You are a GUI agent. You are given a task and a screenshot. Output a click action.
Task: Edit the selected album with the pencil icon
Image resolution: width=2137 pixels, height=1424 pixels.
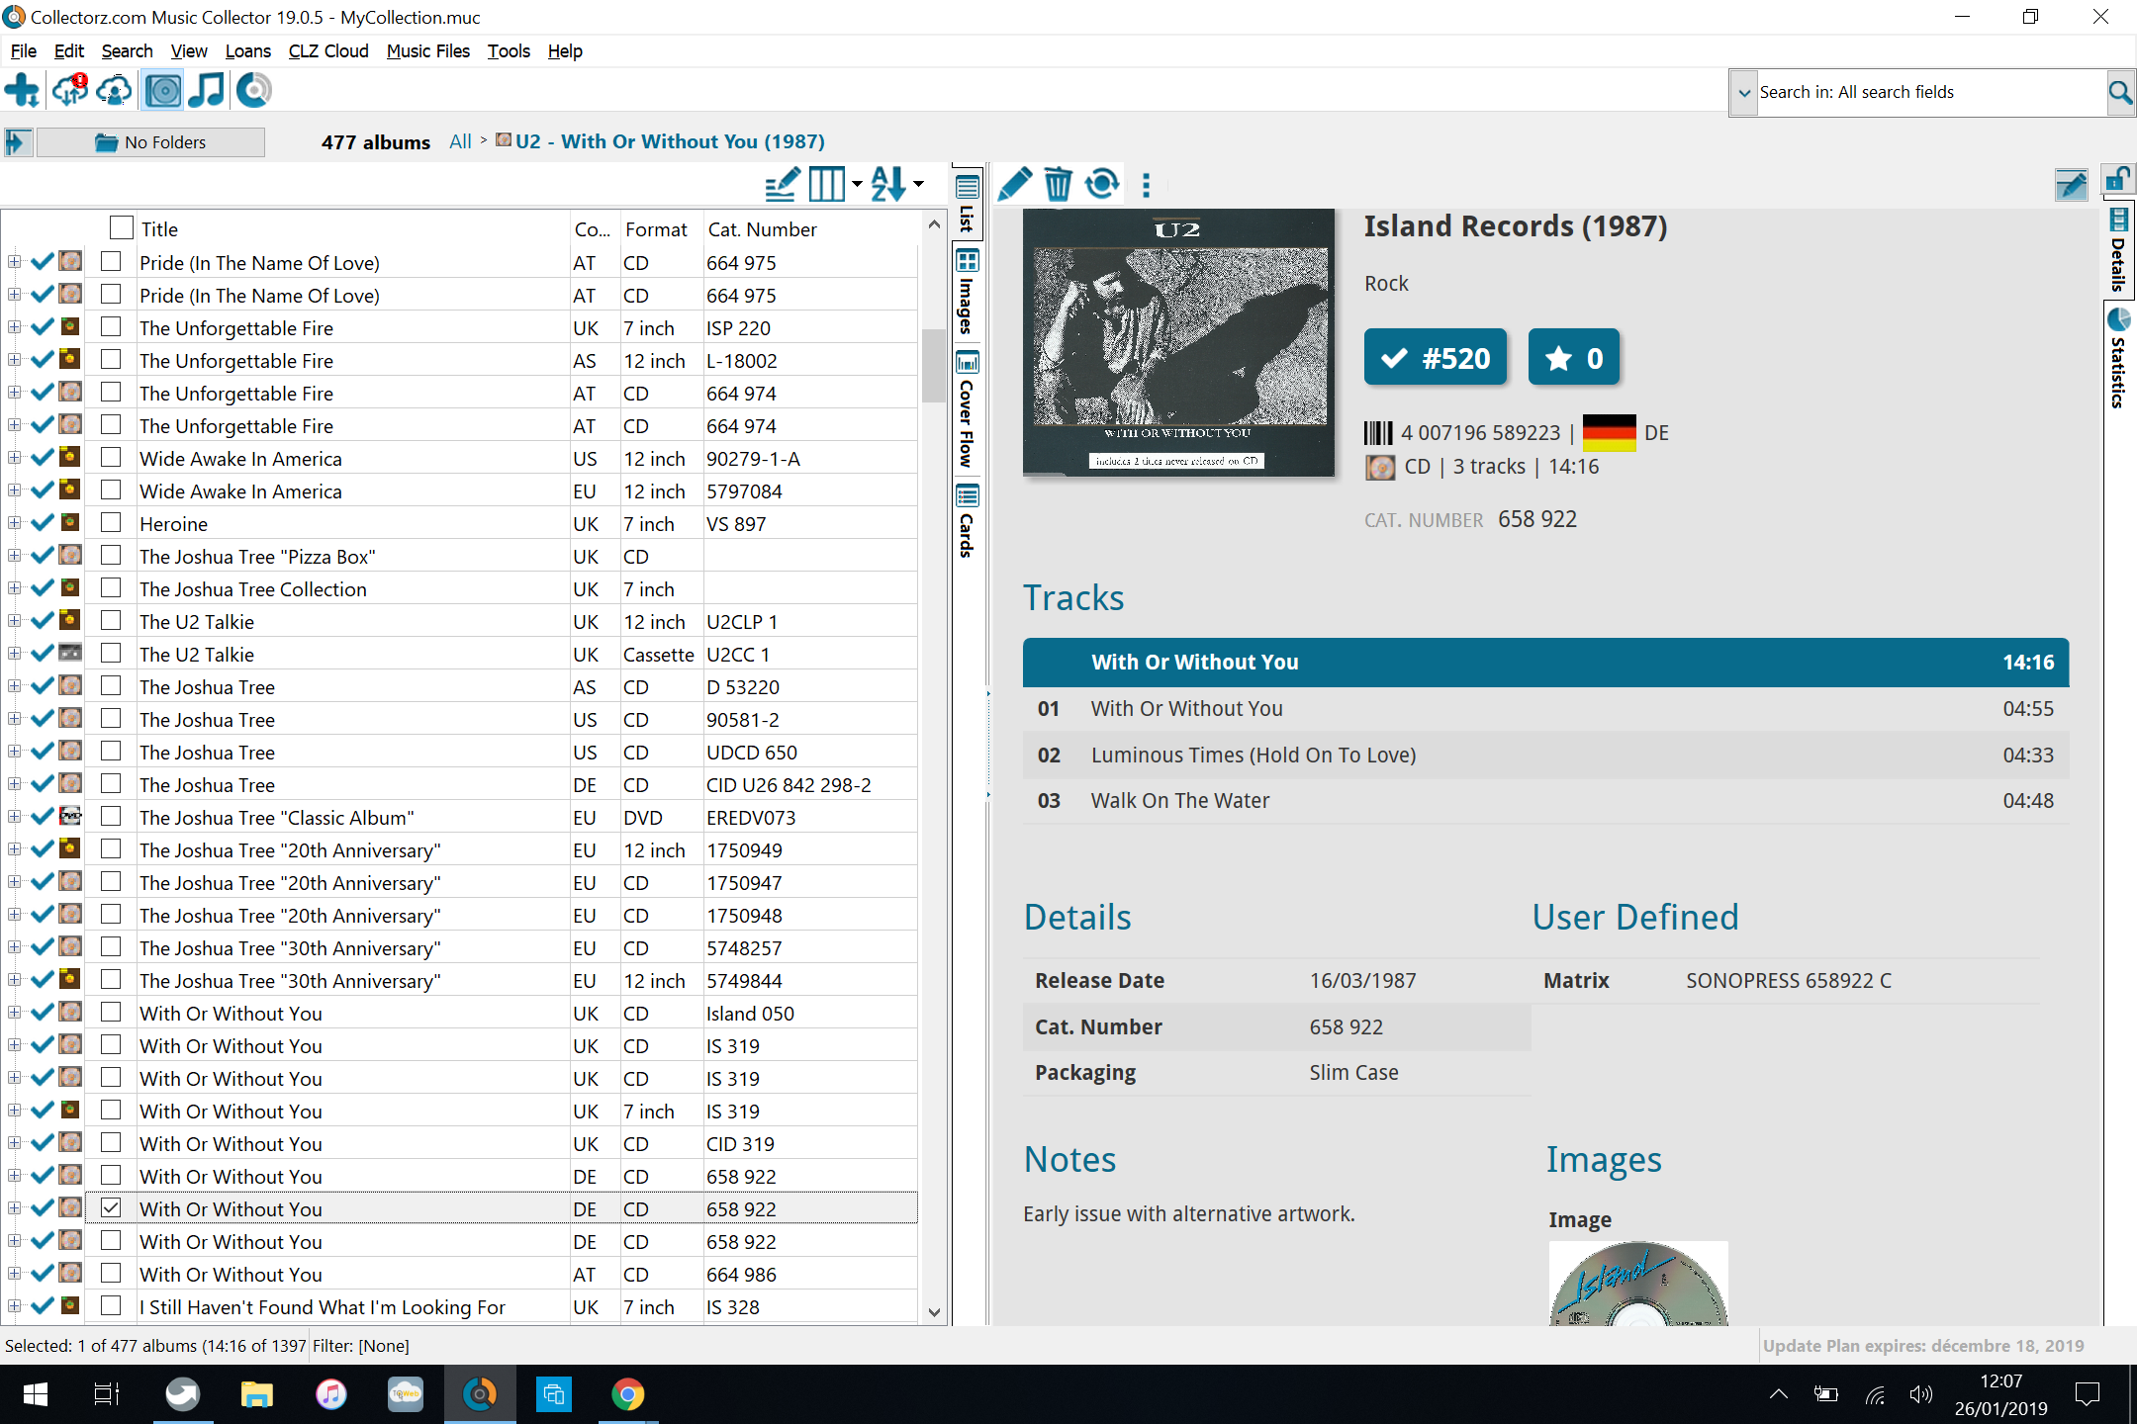tap(1015, 184)
